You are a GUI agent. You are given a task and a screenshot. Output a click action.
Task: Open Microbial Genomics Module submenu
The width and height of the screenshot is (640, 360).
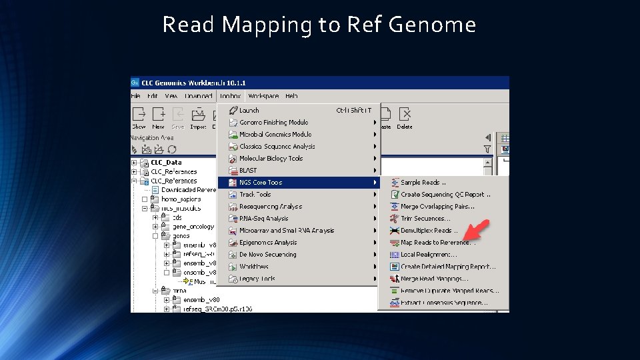(299, 134)
